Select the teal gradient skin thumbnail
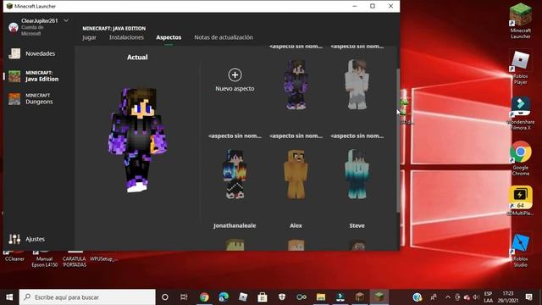Screen dimensions: 542x305 [x=357, y=174]
